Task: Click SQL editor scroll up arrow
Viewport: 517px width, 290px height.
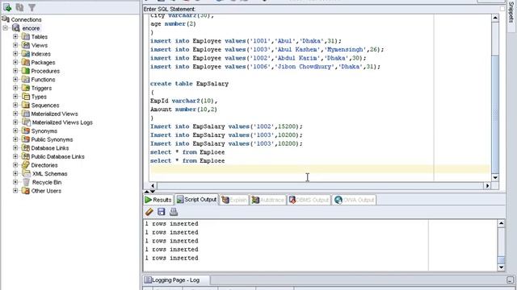Action: coord(495,18)
